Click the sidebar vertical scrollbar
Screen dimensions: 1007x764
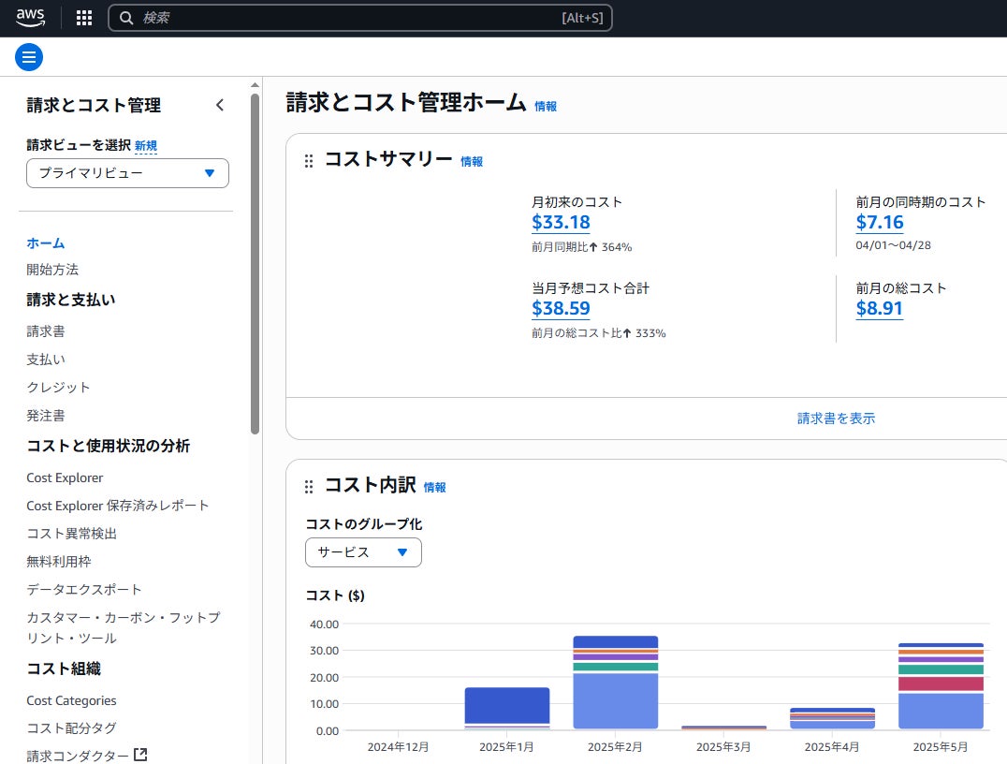pyautogui.click(x=255, y=262)
